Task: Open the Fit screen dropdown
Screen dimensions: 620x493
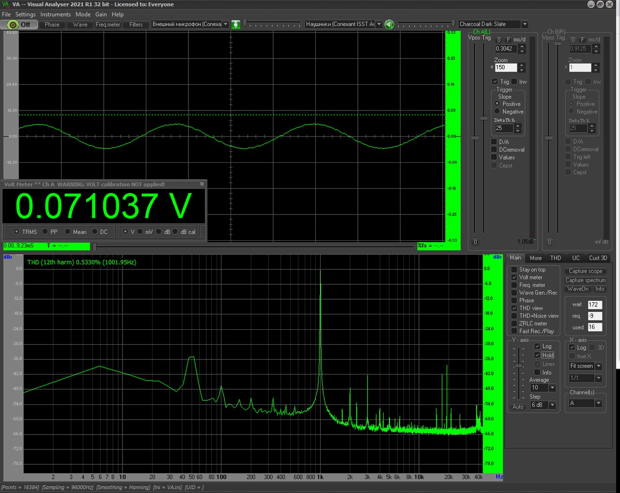Action: tap(599, 366)
